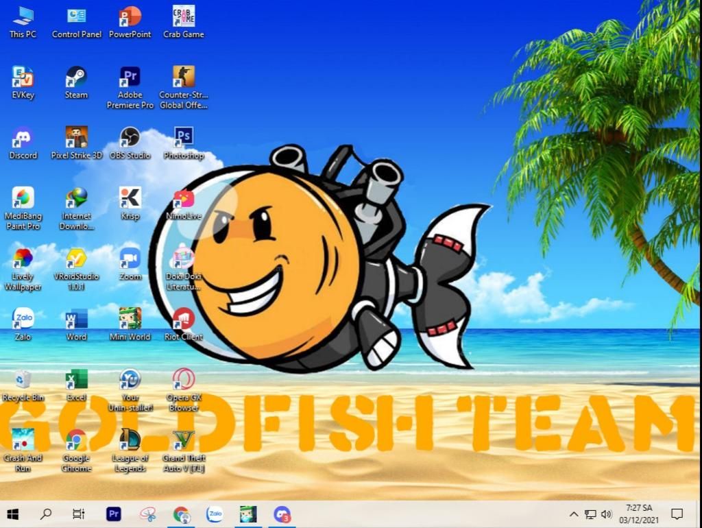702x528 pixels.
Task: Select the Adobe Premiere Pro desktop shortcut
Action: pyautogui.click(x=130, y=87)
